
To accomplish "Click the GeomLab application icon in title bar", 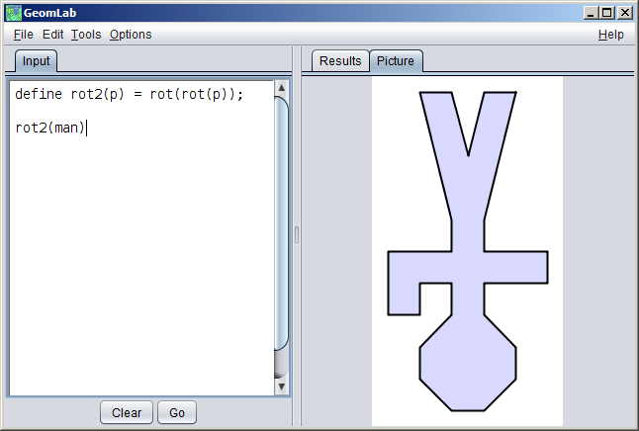I will click(14, 13).
